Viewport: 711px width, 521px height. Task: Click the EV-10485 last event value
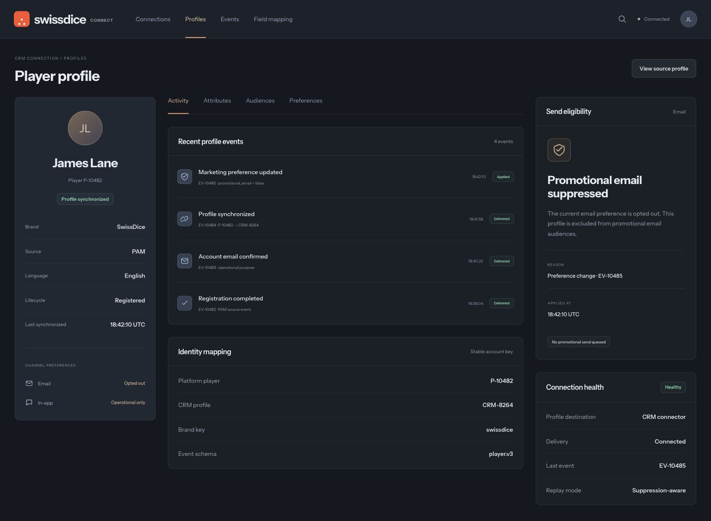pyautogui.click(x=672, y=466)
